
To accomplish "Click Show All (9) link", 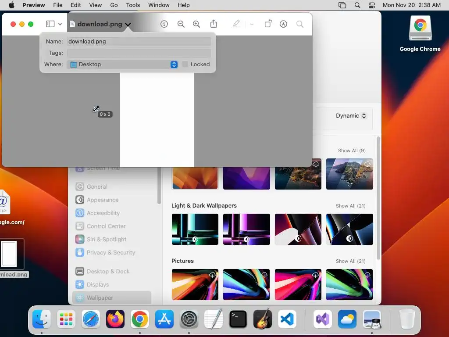I will tap(352, 151).
